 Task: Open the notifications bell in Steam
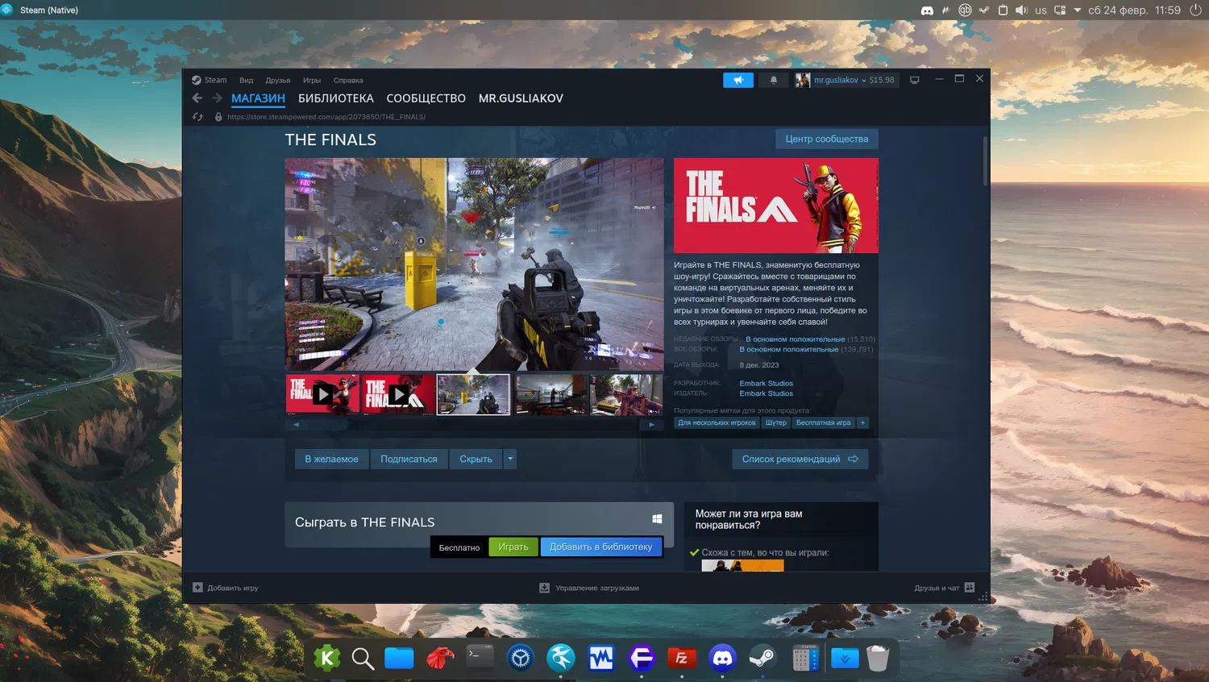point(774,80)
